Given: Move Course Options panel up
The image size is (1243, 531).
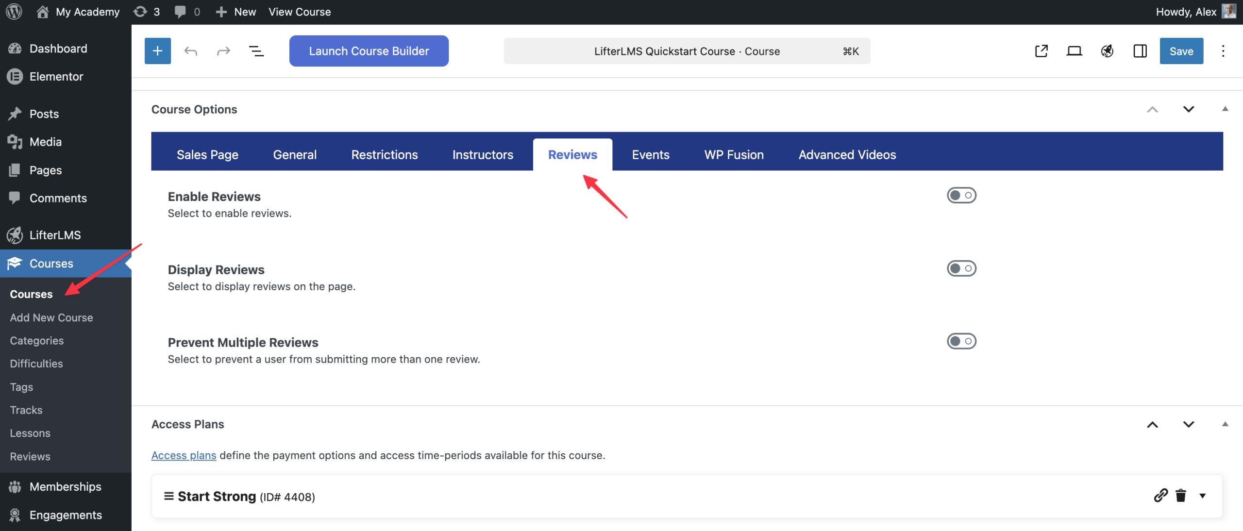Looking at the screenshot, I should pos(1153,109).
